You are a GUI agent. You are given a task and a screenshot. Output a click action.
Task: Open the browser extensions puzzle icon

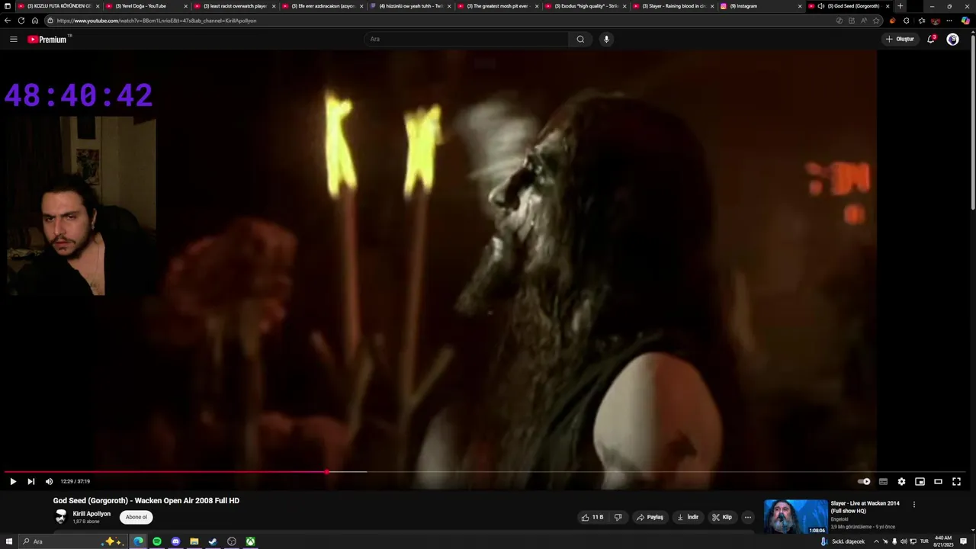point(906,21)
